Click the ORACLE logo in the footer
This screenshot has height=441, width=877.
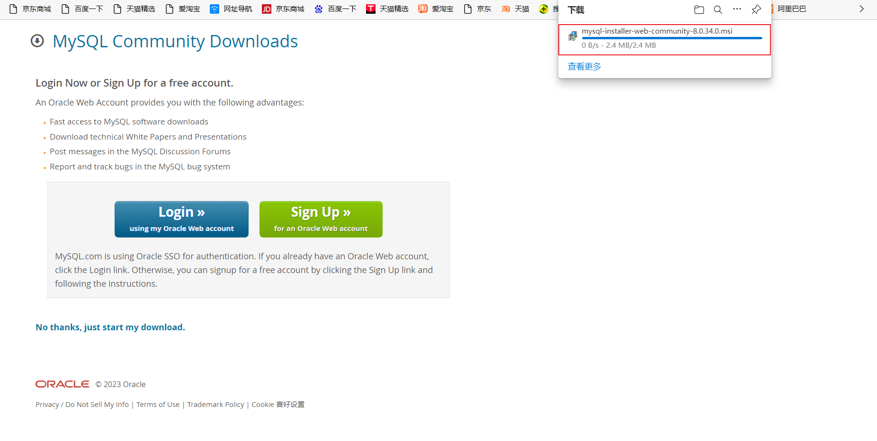click(63, 384)
